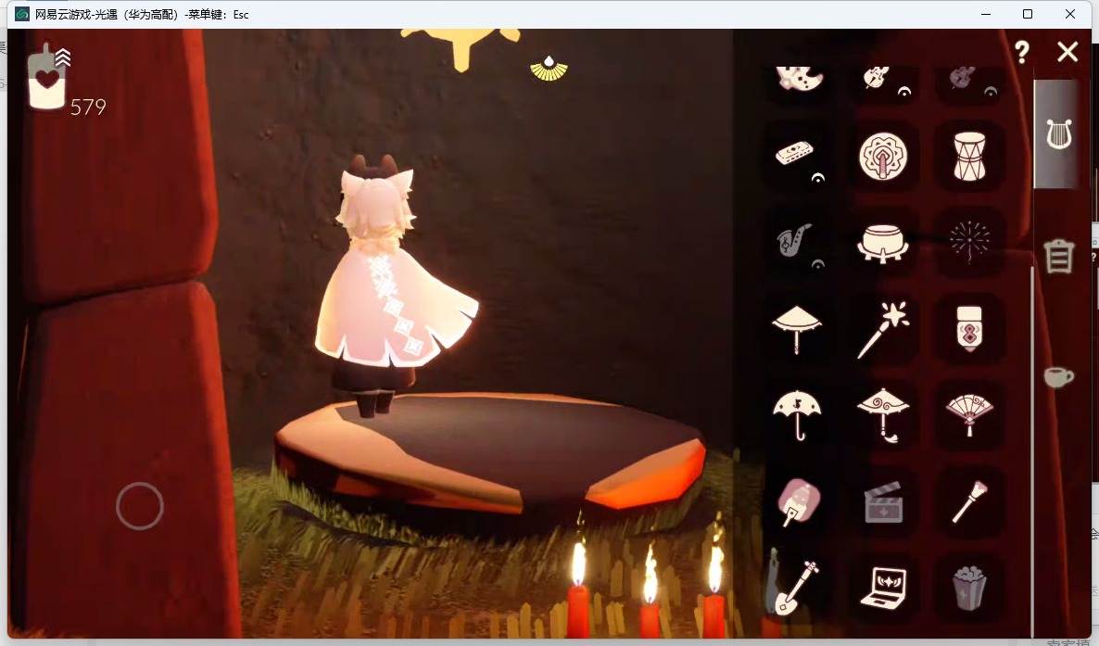The height and width of the screenshot is (646, 1099).
Task: Tap the virtual joystick circle
Action: tap(140, 506)
